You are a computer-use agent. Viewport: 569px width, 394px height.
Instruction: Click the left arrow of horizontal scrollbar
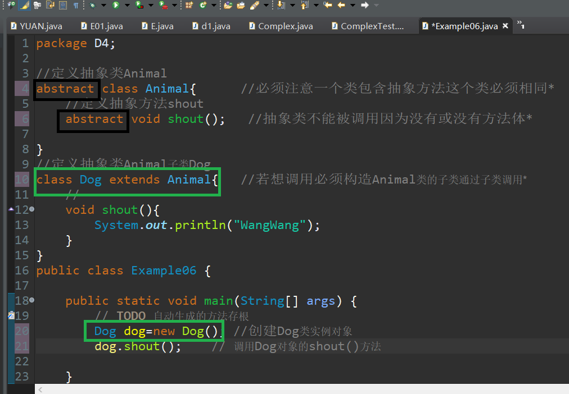click(40, 390)
